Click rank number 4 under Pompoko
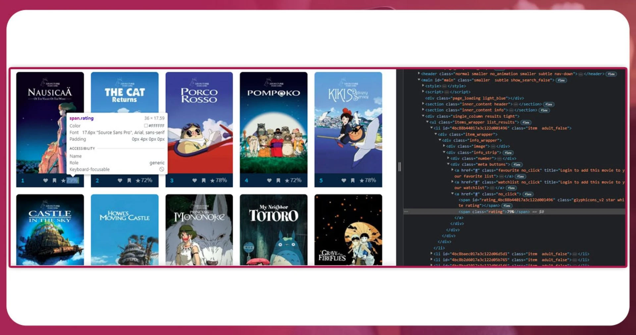Screen dimensions: 636x335 point(246,181)
